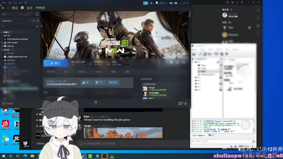Open Microsoft Edge from the taskbar
The image size is (283, 159).
[25, 156]
